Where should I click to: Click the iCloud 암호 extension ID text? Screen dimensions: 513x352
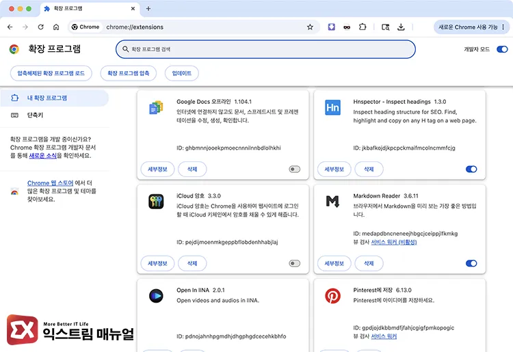pyautogui.click(x=227, y=242)
